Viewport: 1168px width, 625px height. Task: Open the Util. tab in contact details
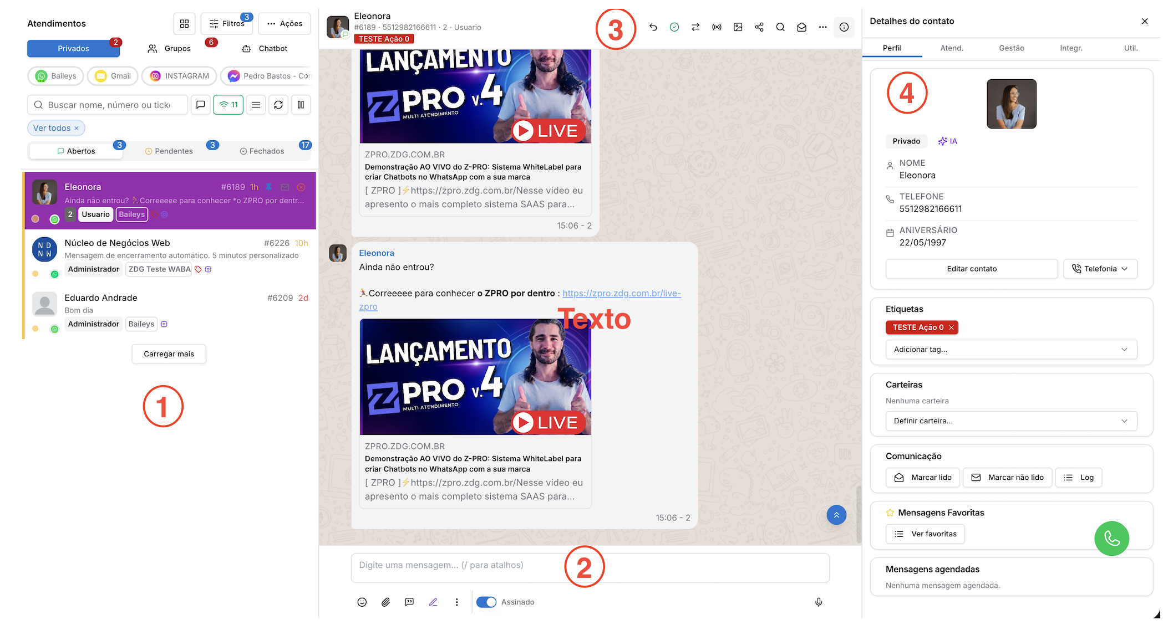point(1131,48)
